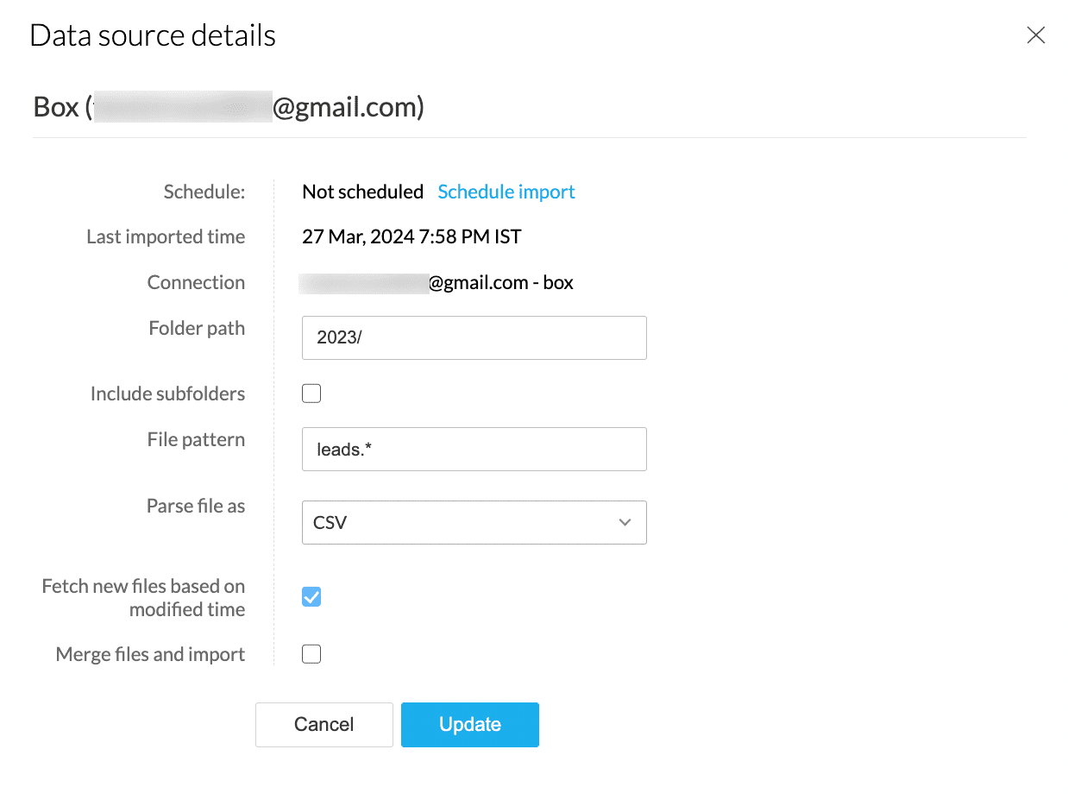Viewport: 1068px width, 806px height.
Task: Click the 27 Mar, 2024 timestamp value
Action: pos(411,236)
